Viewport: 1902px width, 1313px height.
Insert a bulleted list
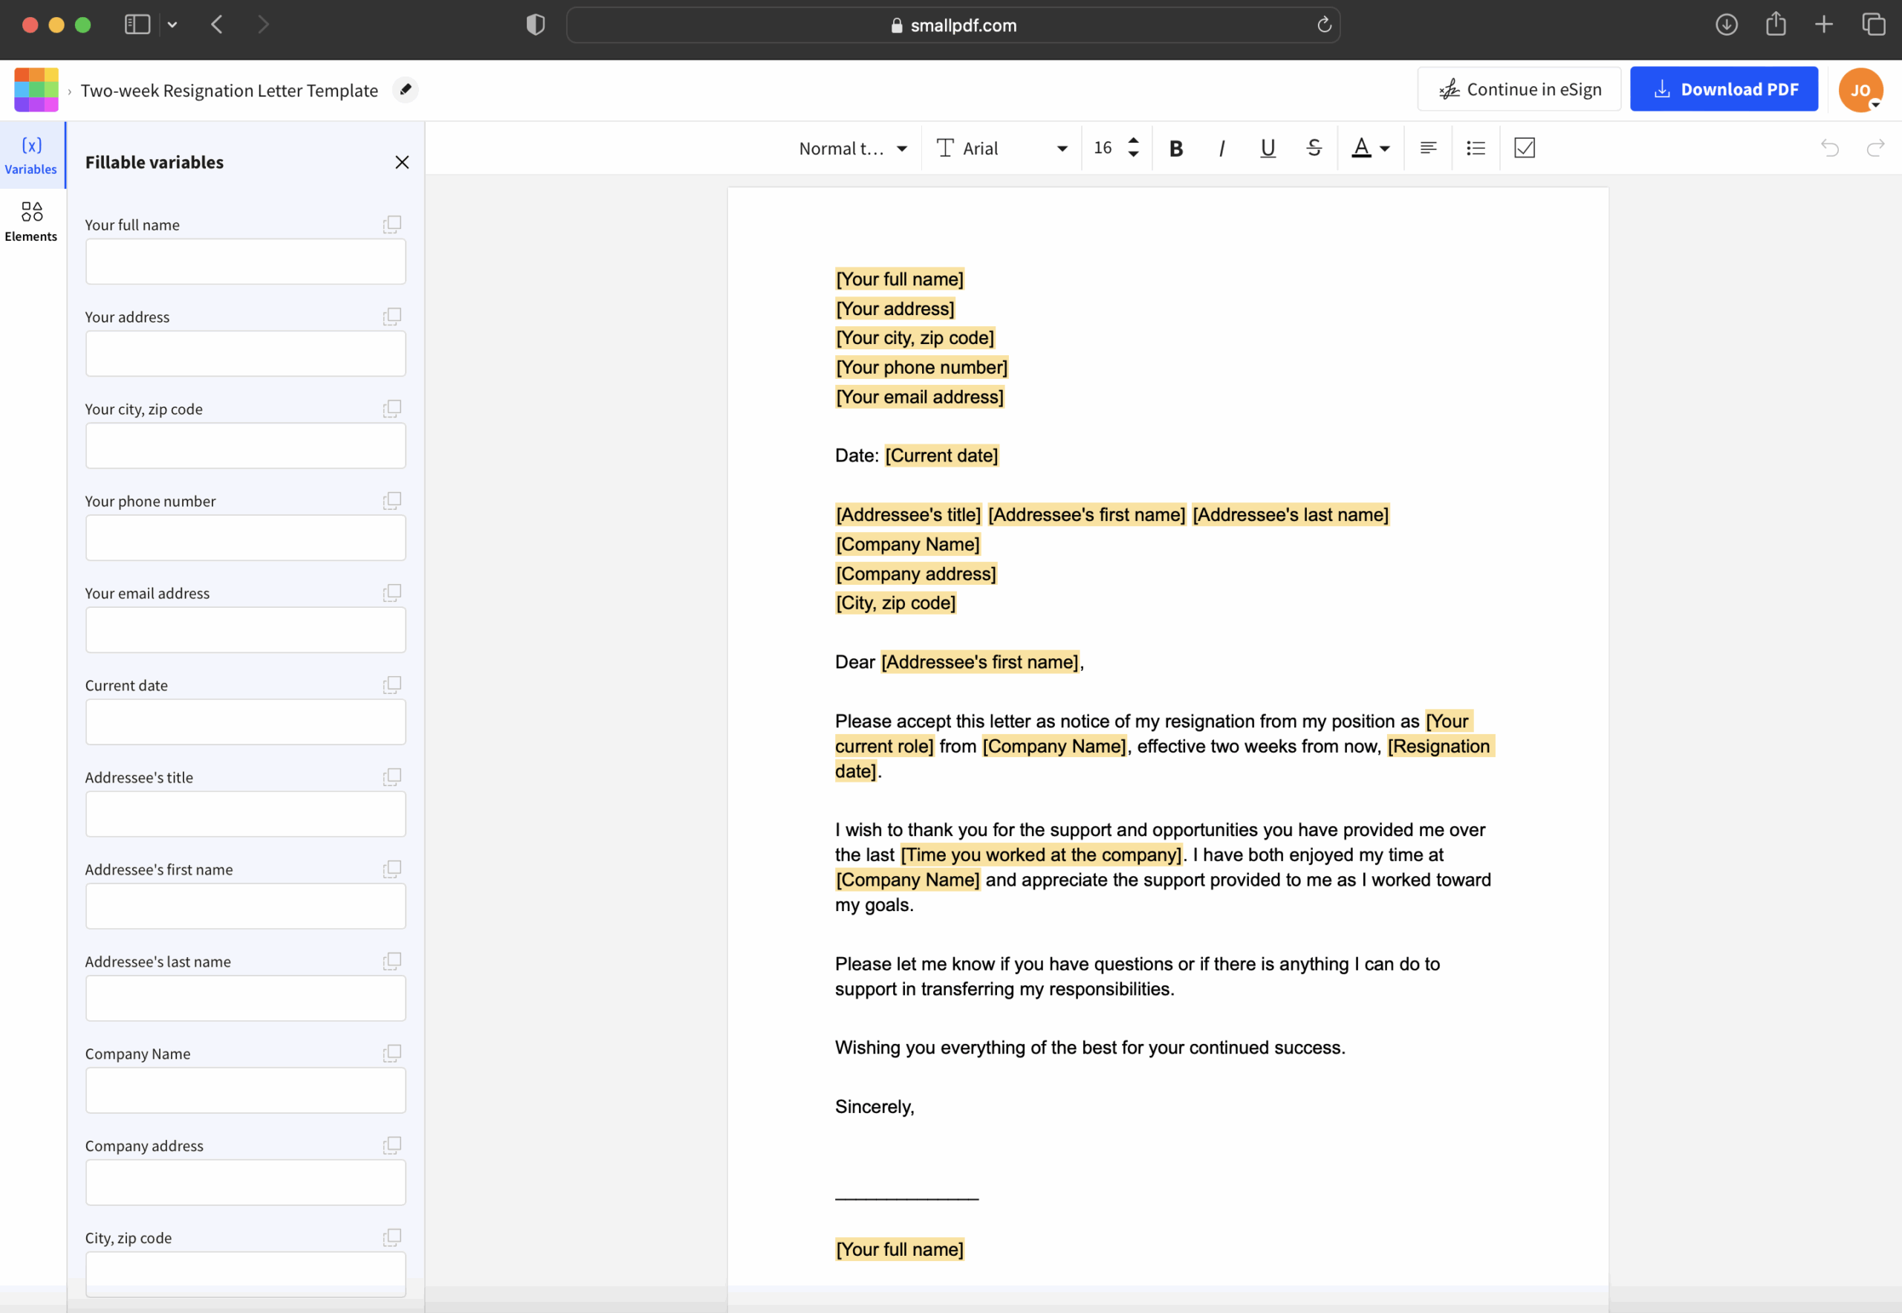[1475, 148]
